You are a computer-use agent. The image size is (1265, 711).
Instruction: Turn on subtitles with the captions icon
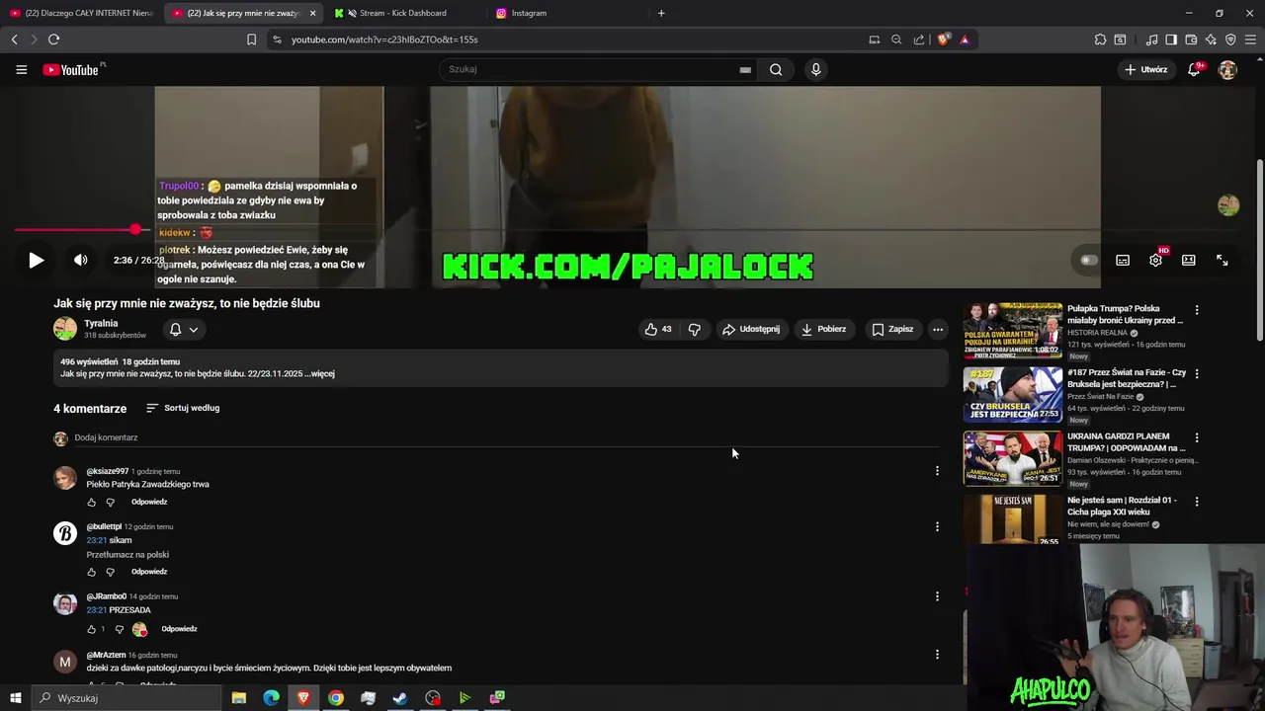tap(1123, 261)
